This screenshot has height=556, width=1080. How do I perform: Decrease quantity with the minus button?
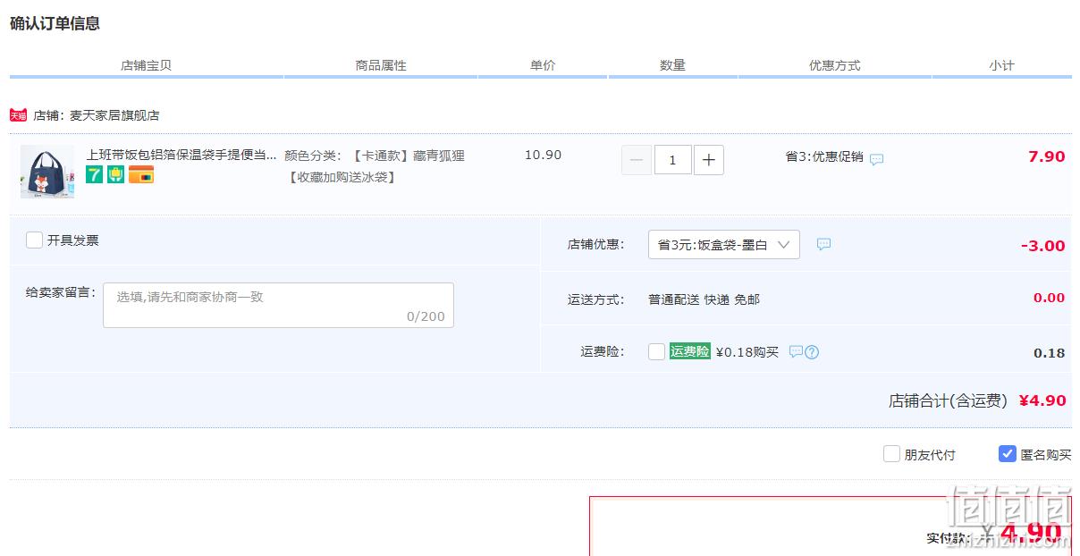637,160
